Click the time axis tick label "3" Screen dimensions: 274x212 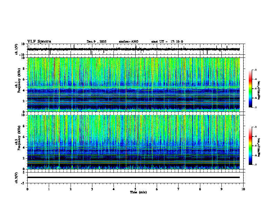[x=92, y=189]
